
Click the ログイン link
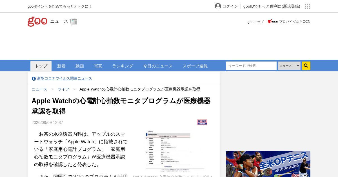[x=230, y=6]
